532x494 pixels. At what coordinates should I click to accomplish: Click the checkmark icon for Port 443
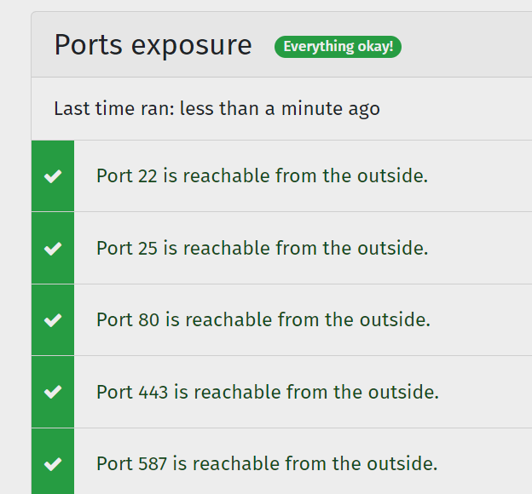point(53,392)
